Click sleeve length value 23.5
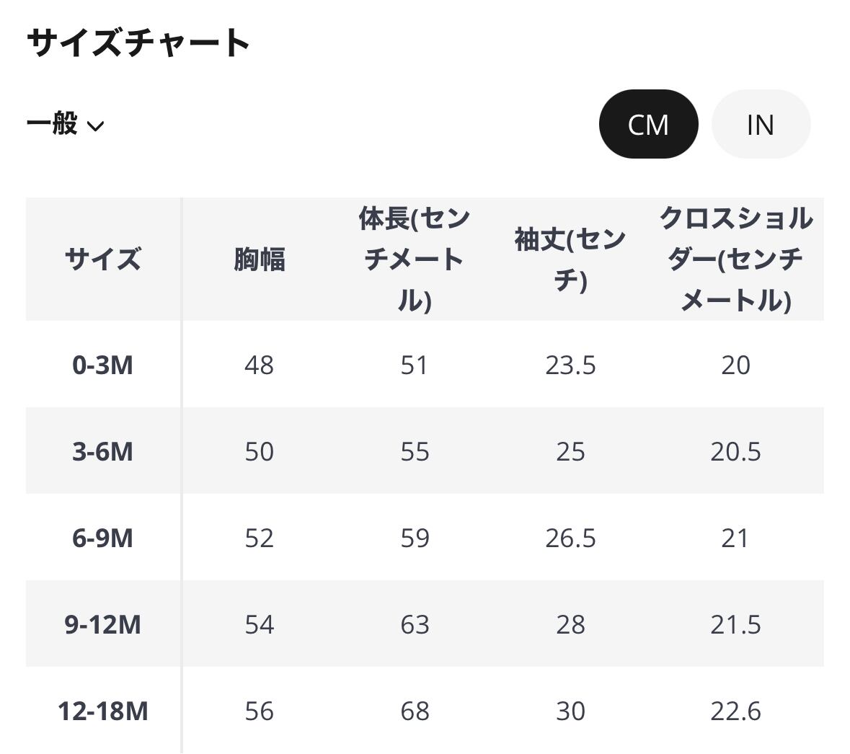This screenshot has width=850, height=754. pyautogui.click(x=570, y=365)
